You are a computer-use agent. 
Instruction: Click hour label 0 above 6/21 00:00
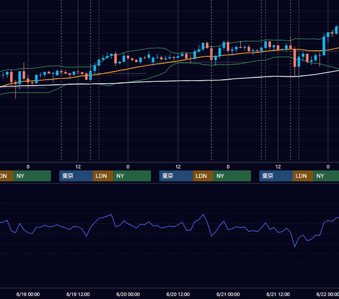pyautogui.click(x=228, y=167)
